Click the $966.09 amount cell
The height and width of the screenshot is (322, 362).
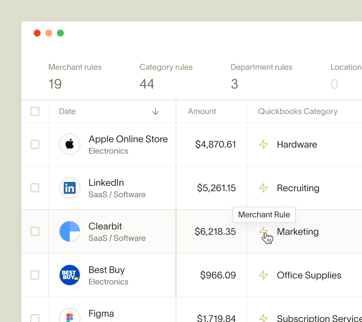[x=218, y=275]
